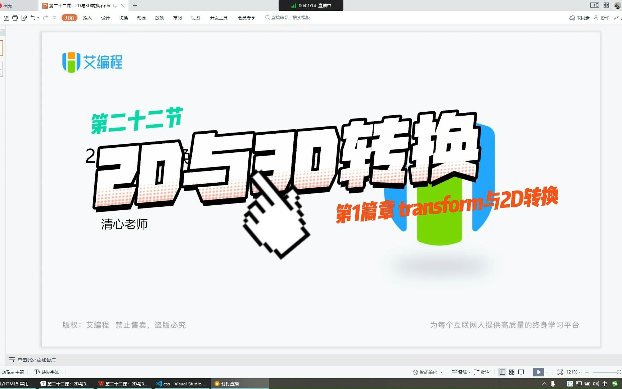The width and height of the screenshot is (622, 389).
Task: Select the normal view icon on status bar
Action: 502,372
